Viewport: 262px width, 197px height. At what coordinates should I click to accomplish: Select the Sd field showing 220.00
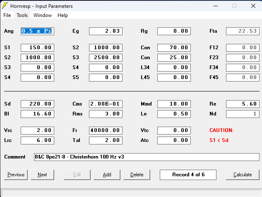point(37,104)
